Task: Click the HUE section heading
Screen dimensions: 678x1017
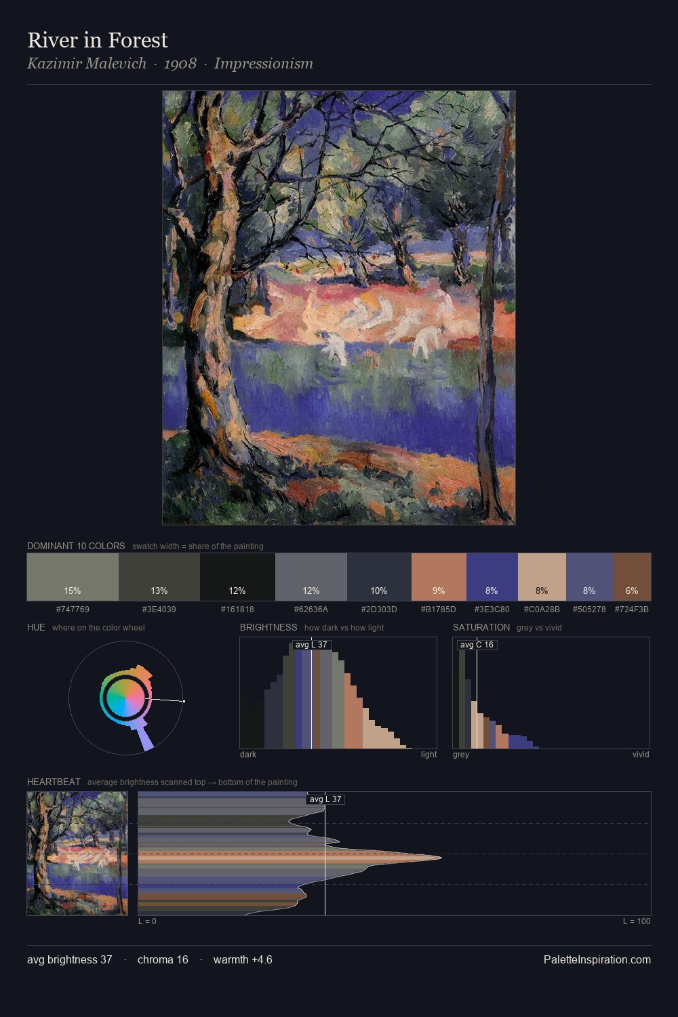Action: (36, 627)
